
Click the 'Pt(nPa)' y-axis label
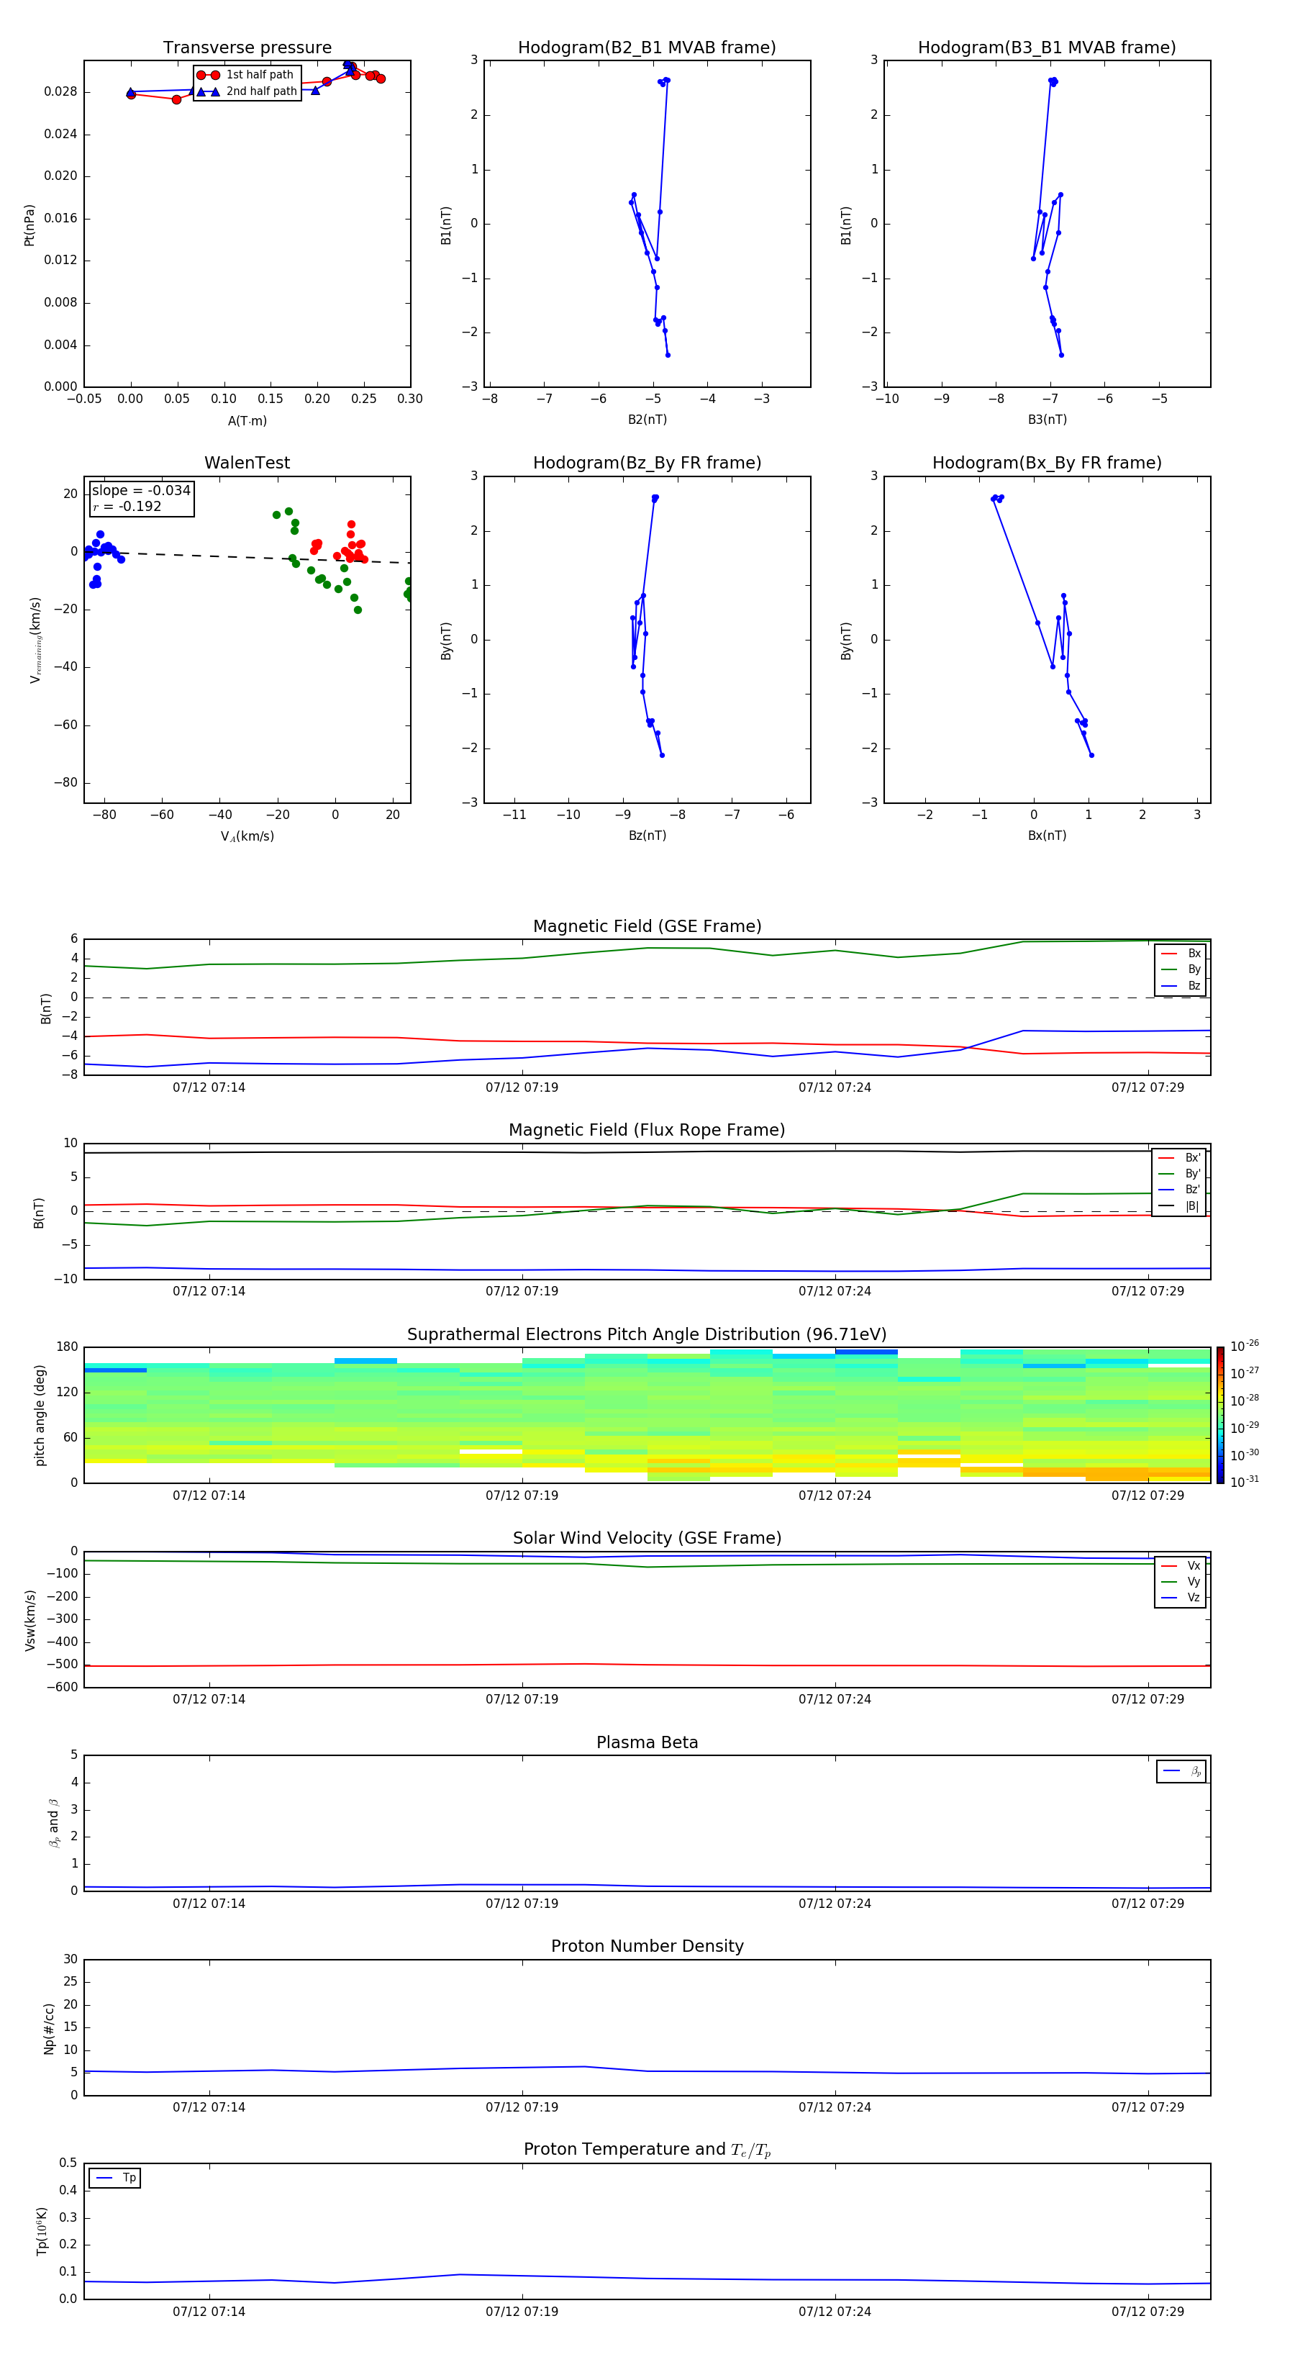tap(29, 225)
